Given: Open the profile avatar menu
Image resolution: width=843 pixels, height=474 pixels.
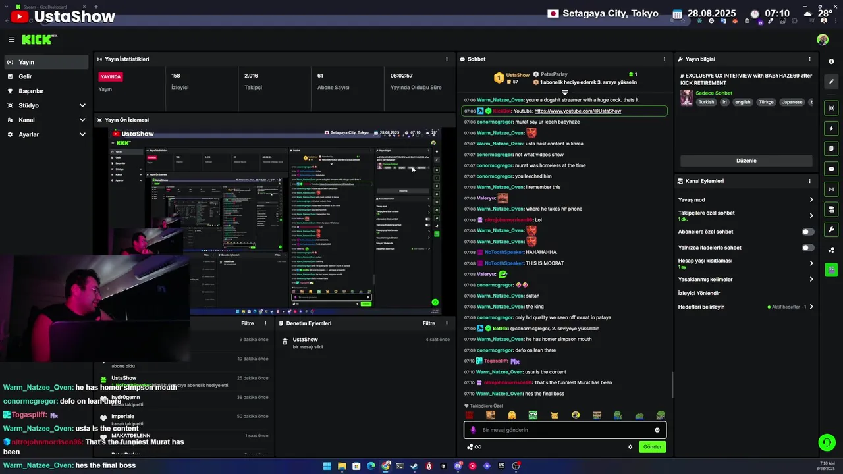Looking at the screenshot, I should [x=823, y=39].
